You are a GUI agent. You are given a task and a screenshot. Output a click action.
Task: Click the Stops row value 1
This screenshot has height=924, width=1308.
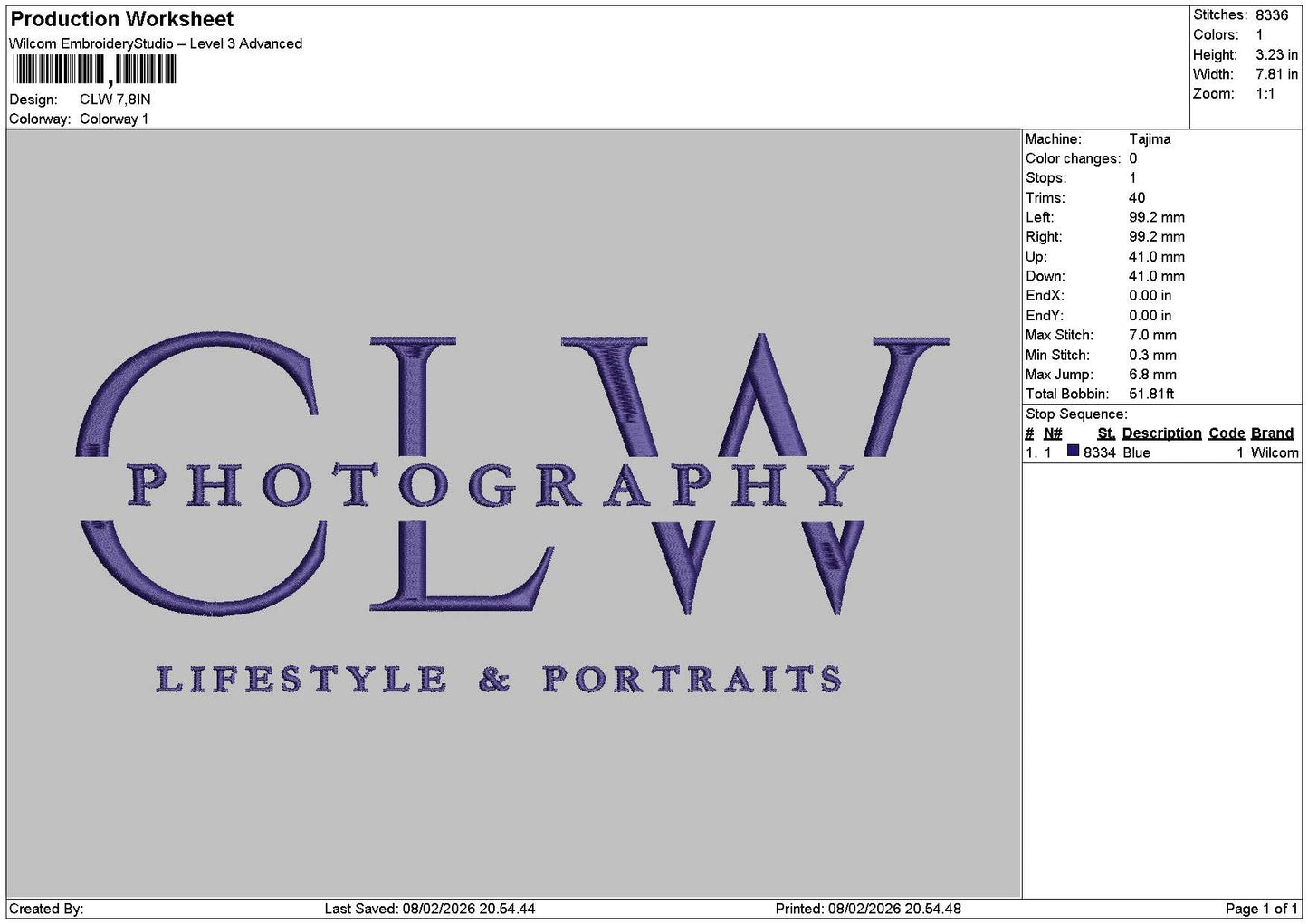(x=1132, y=178)
